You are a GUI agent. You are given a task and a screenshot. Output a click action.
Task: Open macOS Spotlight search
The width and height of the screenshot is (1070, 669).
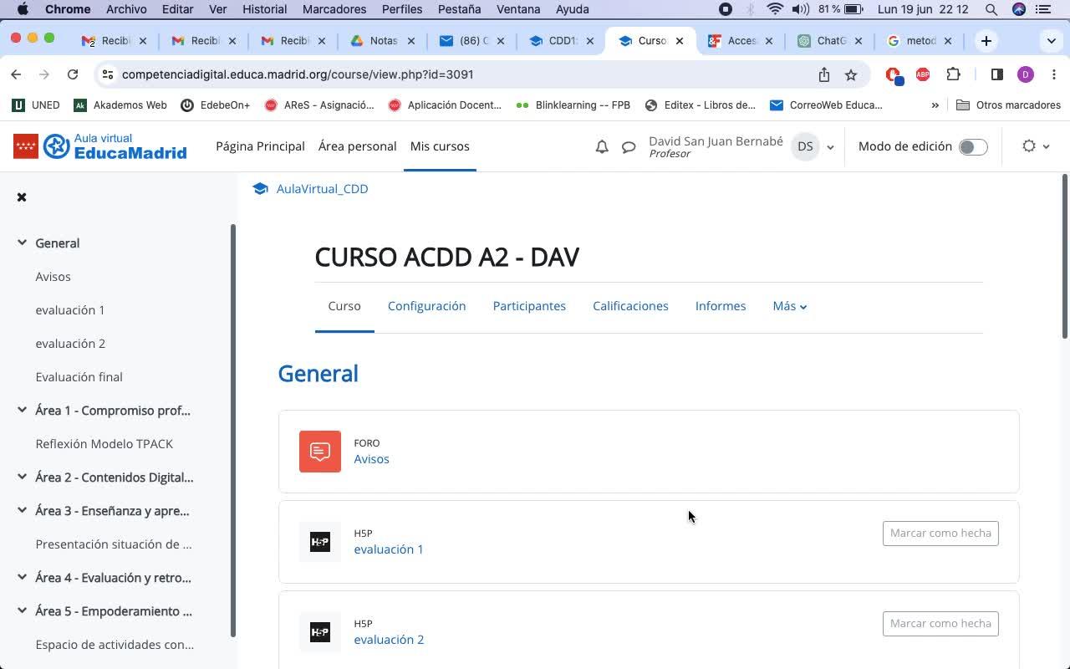[x=991, y=9]
